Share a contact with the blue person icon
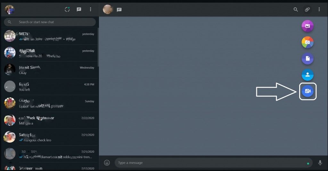Viewport: 328px width, 171px height. point(307,75)
